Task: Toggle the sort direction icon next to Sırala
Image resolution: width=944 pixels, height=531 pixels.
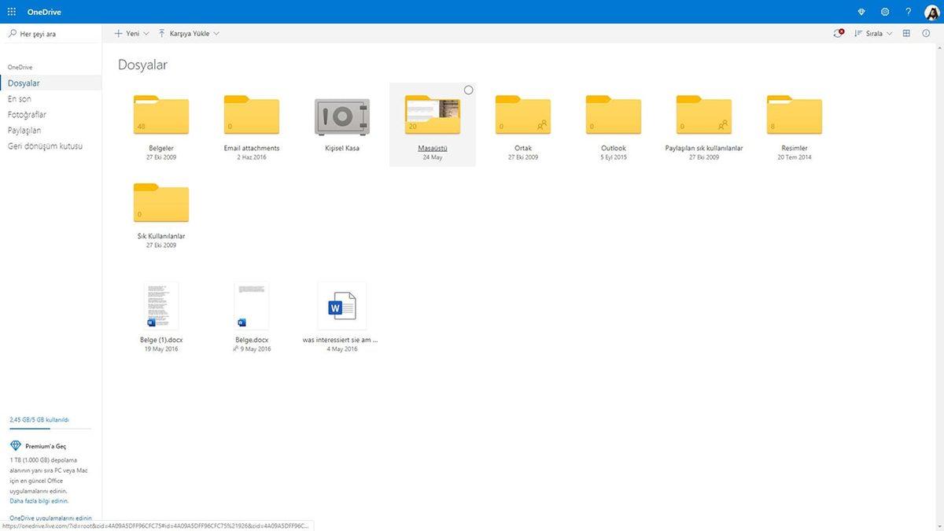Action: [x=857, y=33]
